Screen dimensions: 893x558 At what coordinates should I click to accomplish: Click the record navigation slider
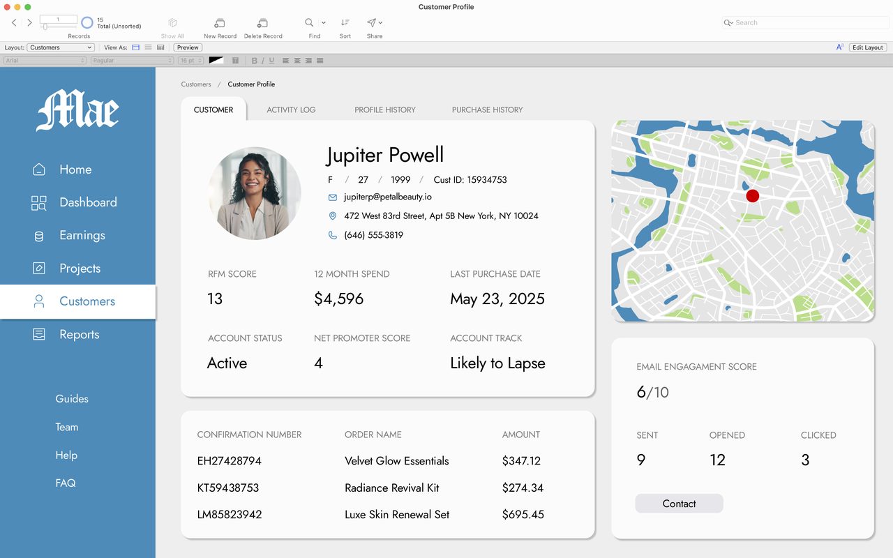tap(57, 27)
